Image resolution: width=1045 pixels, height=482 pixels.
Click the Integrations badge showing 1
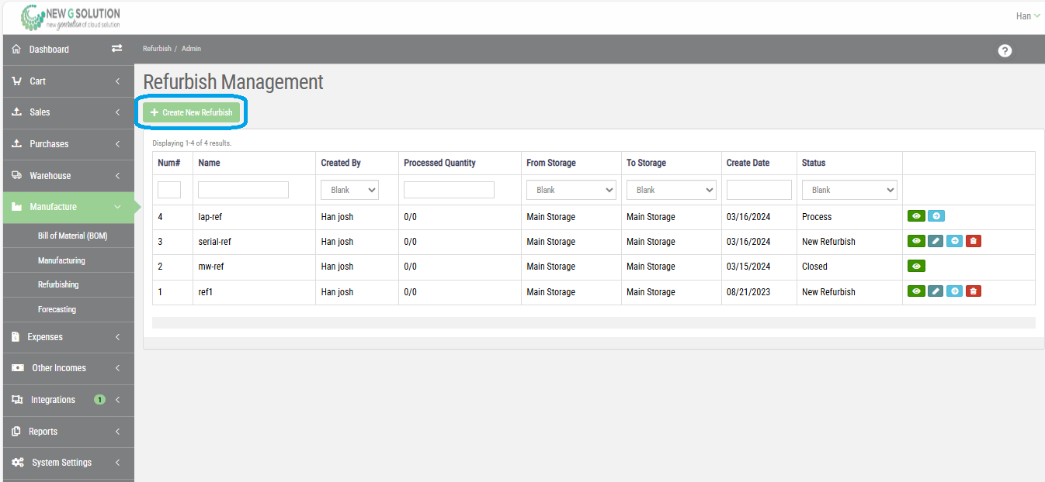pos(99,400)
